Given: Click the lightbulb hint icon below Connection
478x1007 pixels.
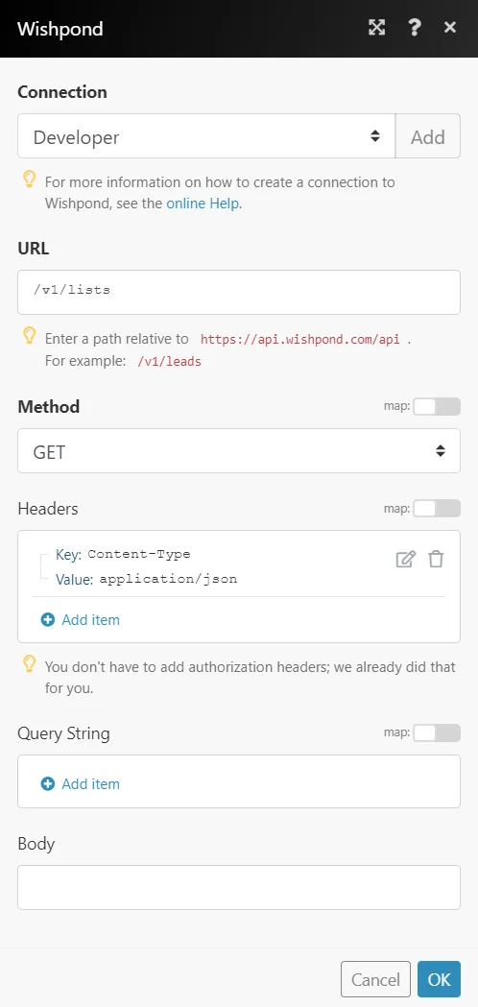Looking at the screenshot, I should point(29,180).
